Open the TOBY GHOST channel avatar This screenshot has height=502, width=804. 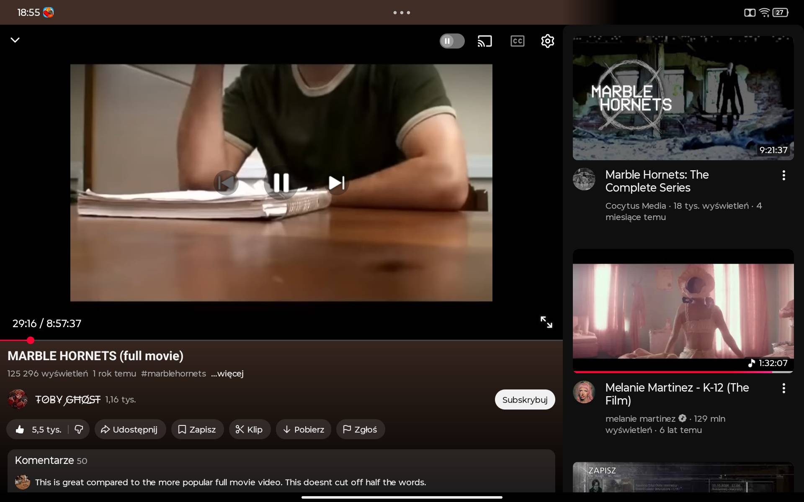[x=18, y=400]
